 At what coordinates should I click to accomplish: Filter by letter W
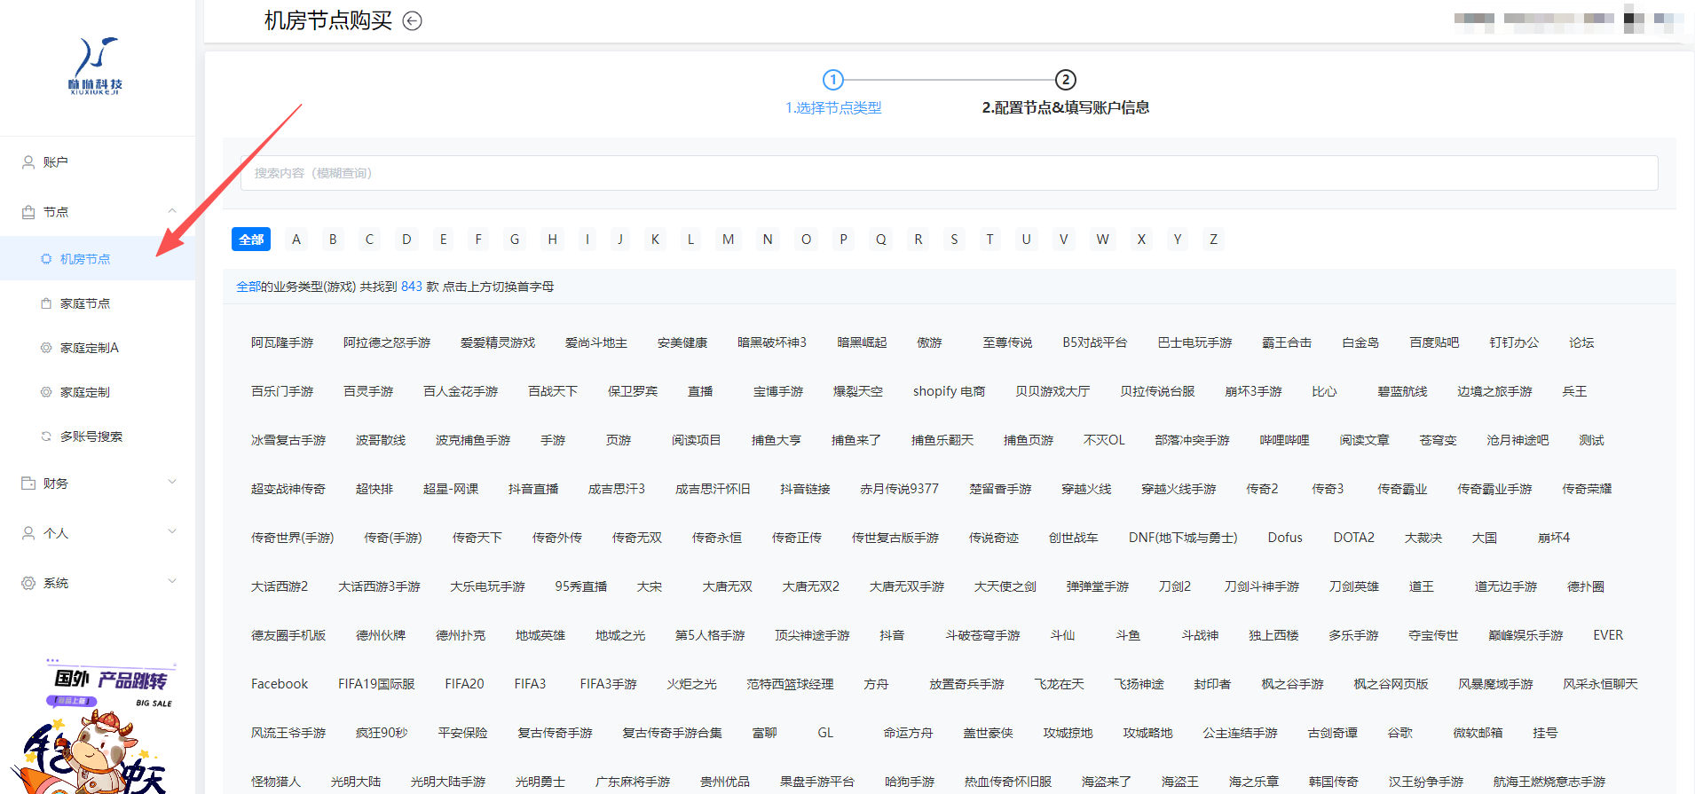pyautogui.click(x=1102, y=240)
